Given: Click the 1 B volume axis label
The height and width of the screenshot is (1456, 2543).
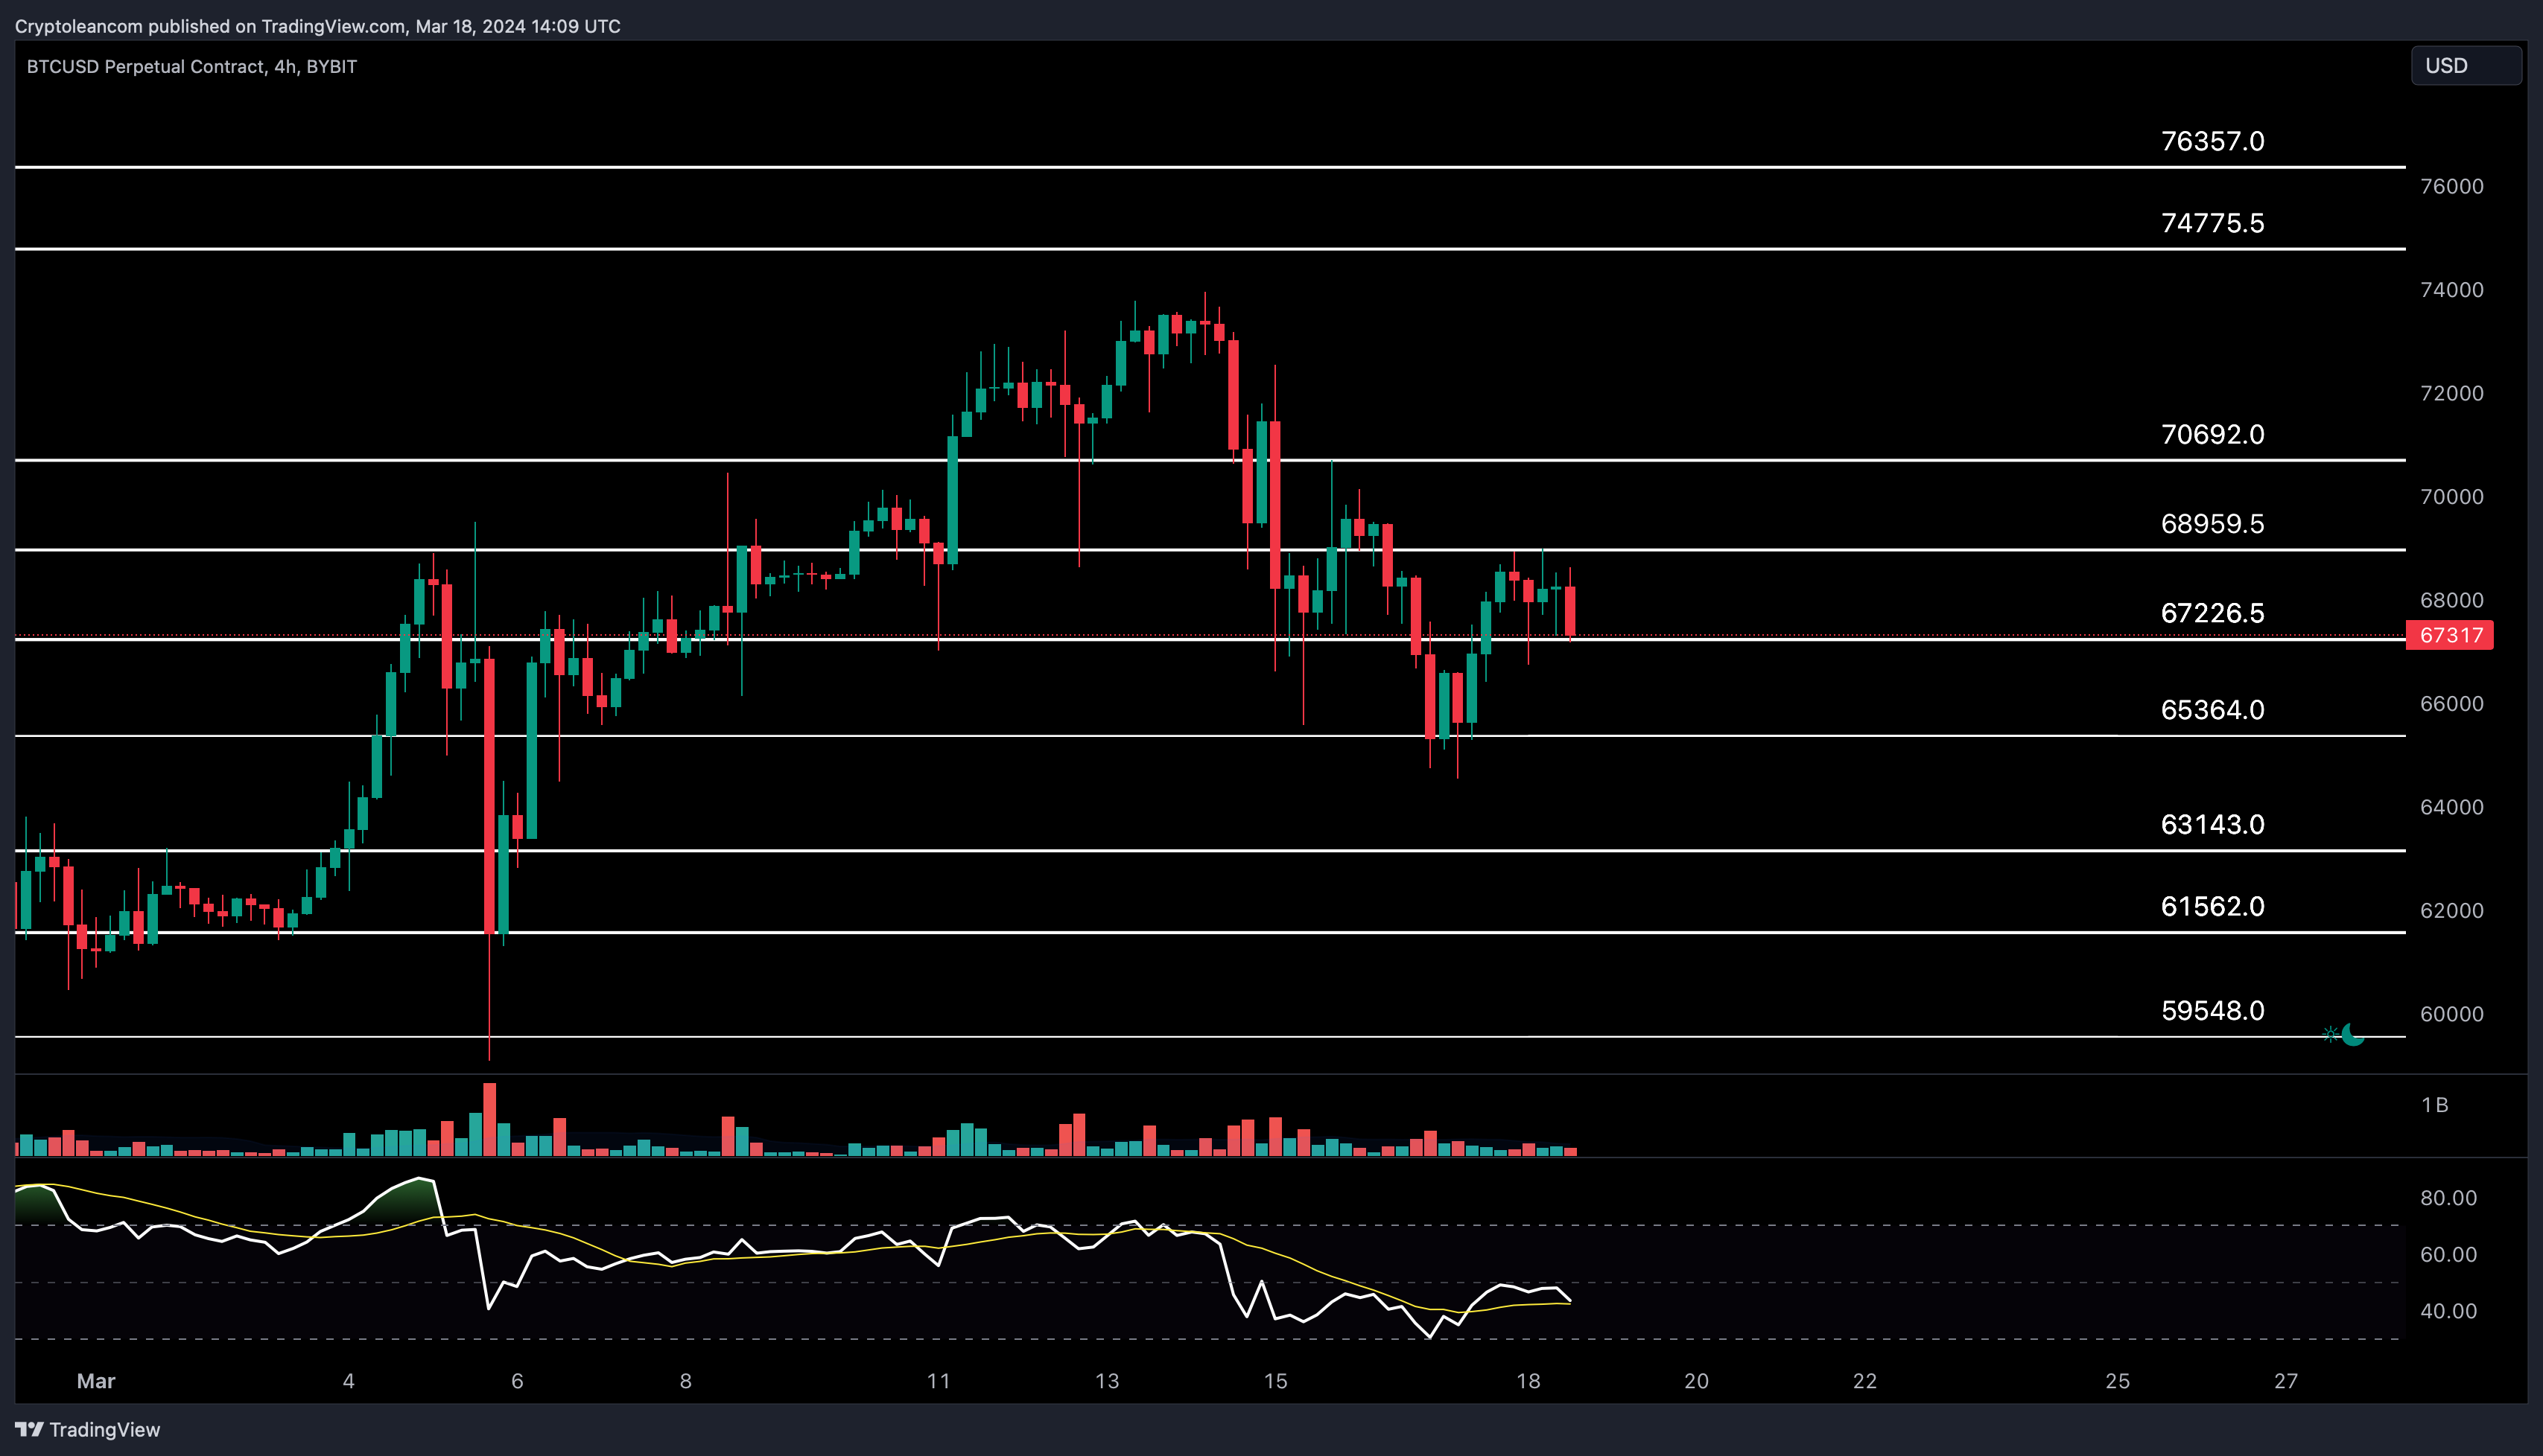Looking at the screenshot, I should (x=2434, y=1105).
